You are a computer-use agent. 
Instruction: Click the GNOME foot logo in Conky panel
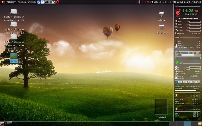[x=178, y=13]
